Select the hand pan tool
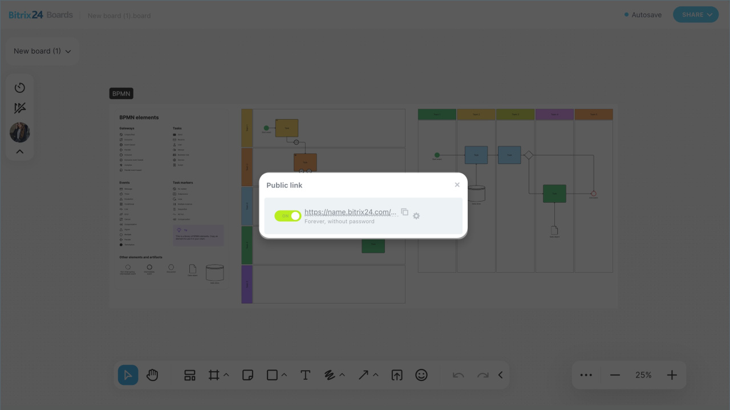730x410 pixels. tap(152, 375)
